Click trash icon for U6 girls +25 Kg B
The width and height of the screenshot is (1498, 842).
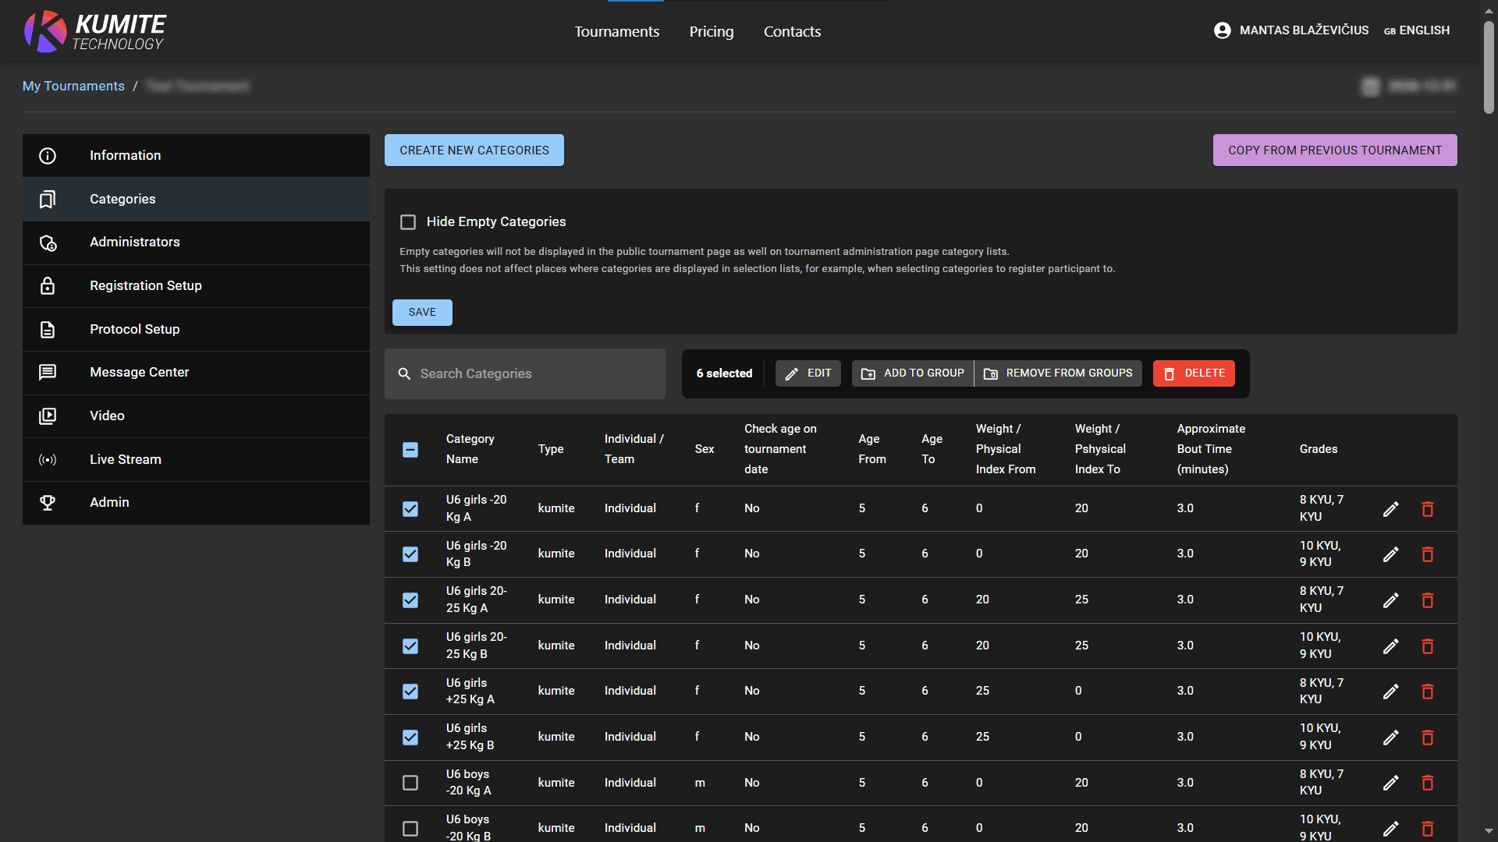click(x=1427, y=738)
